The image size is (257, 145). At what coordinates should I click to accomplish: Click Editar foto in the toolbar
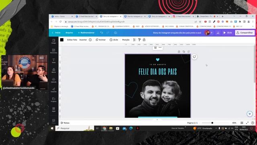click(72, 40)
